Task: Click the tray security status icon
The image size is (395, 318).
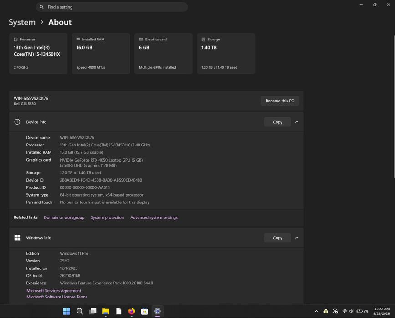Action: point(335,311)
